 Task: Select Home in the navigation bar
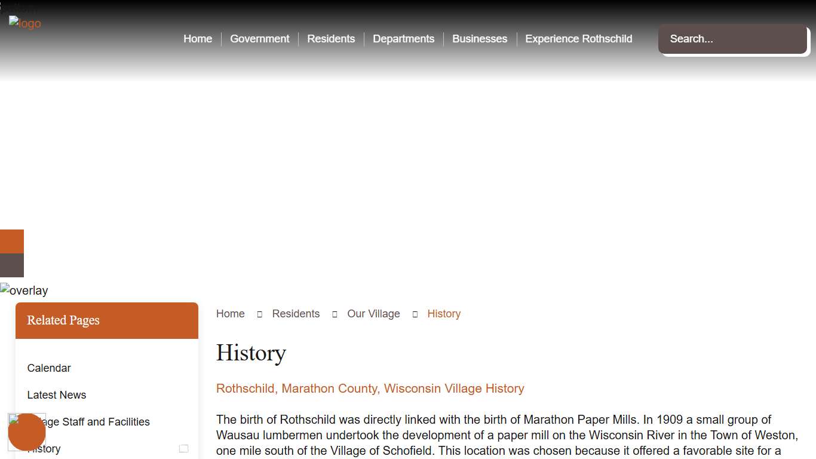[198, 38]
